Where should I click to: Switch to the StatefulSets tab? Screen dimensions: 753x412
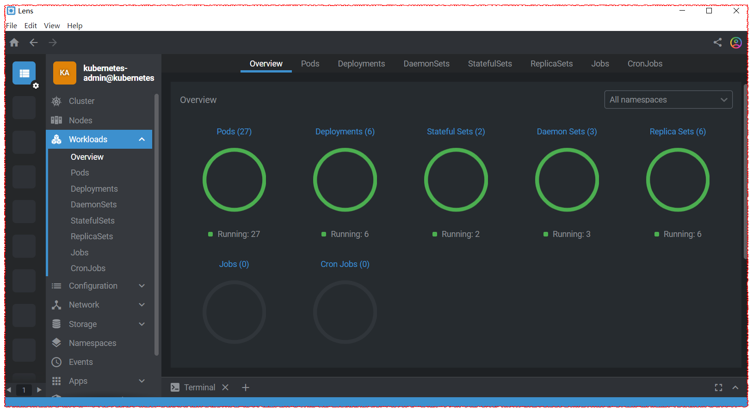click(x=490, y=64)
